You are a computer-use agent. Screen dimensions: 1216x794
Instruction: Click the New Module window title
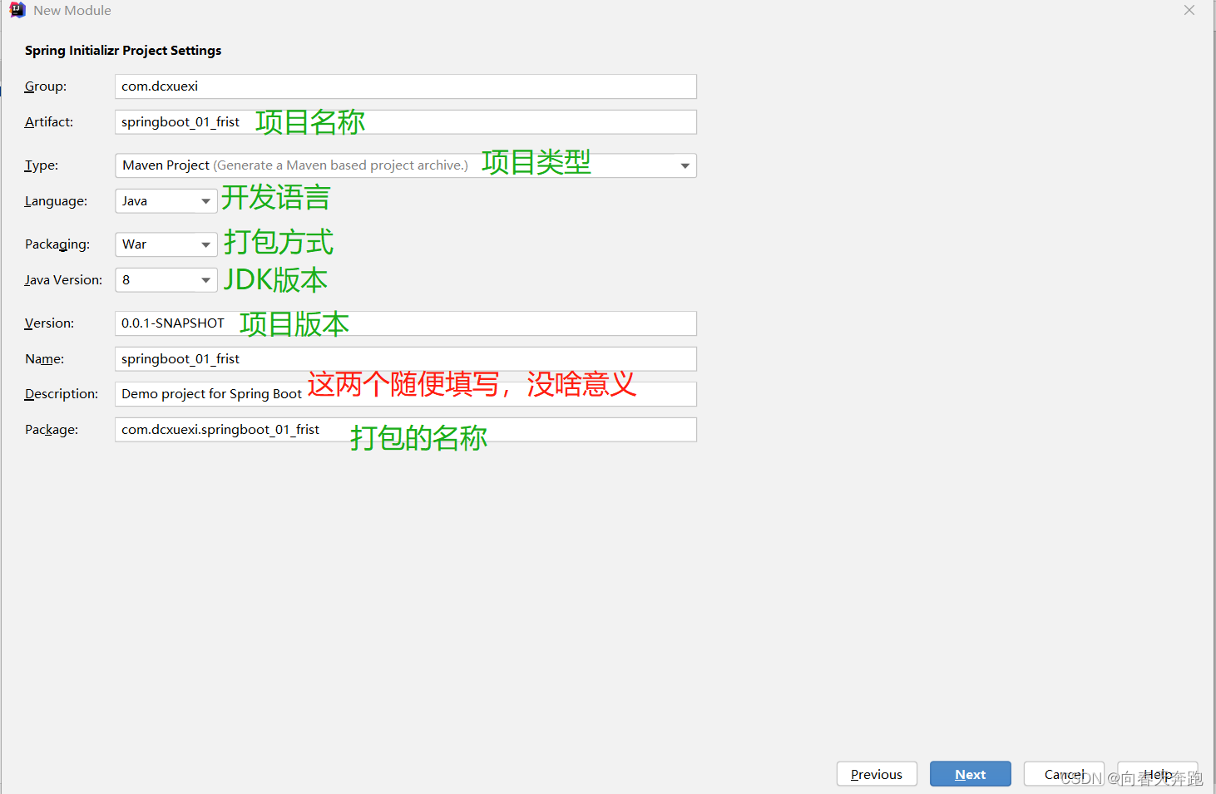click(72, 10)
